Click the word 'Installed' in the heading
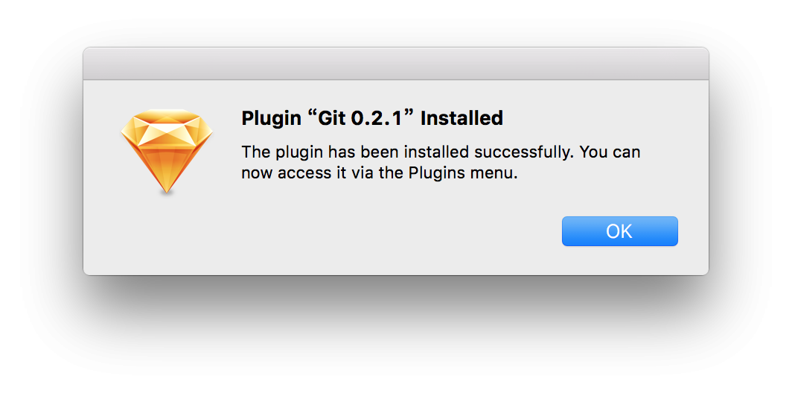 [462, 118]
